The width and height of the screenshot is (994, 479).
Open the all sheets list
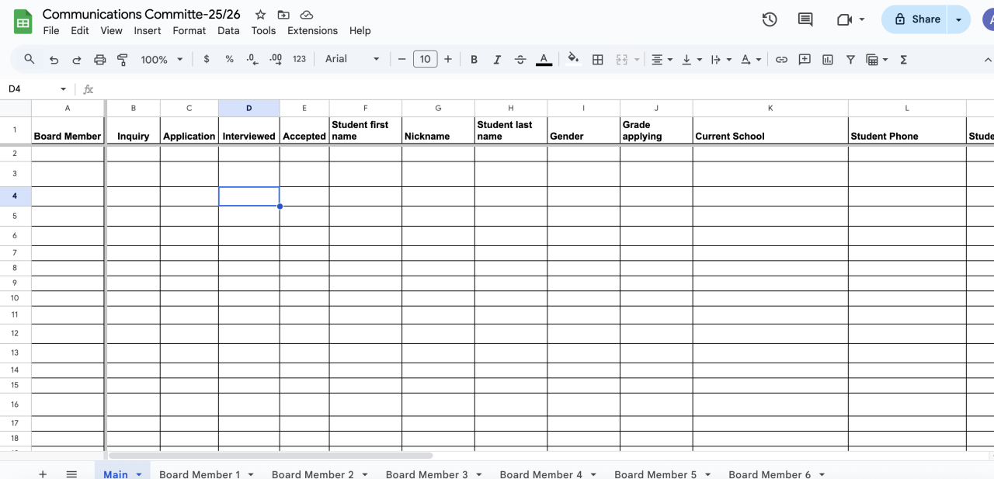(71, 474)
